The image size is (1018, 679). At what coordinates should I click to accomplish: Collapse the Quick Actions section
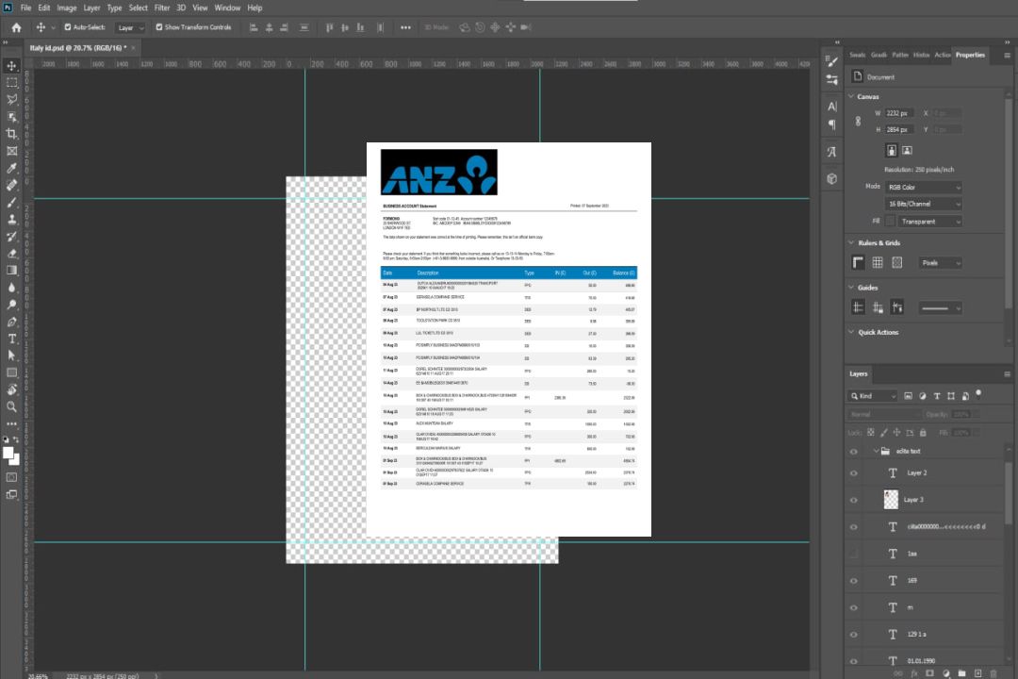tap(851, 332)
